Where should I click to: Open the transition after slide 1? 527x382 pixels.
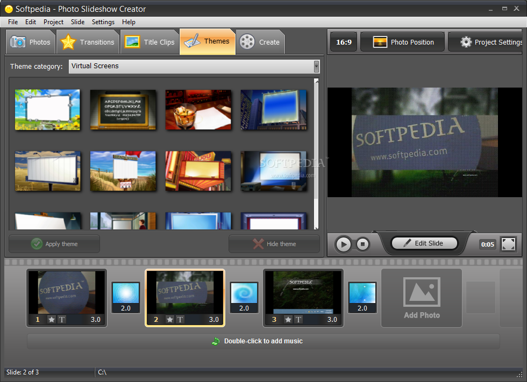126,298
